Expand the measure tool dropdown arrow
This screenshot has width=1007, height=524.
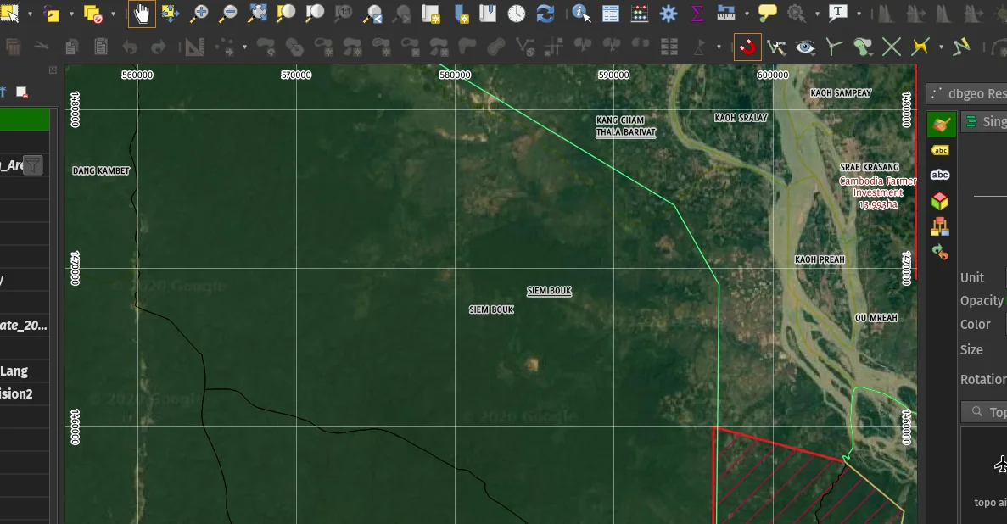click(746, 14)
